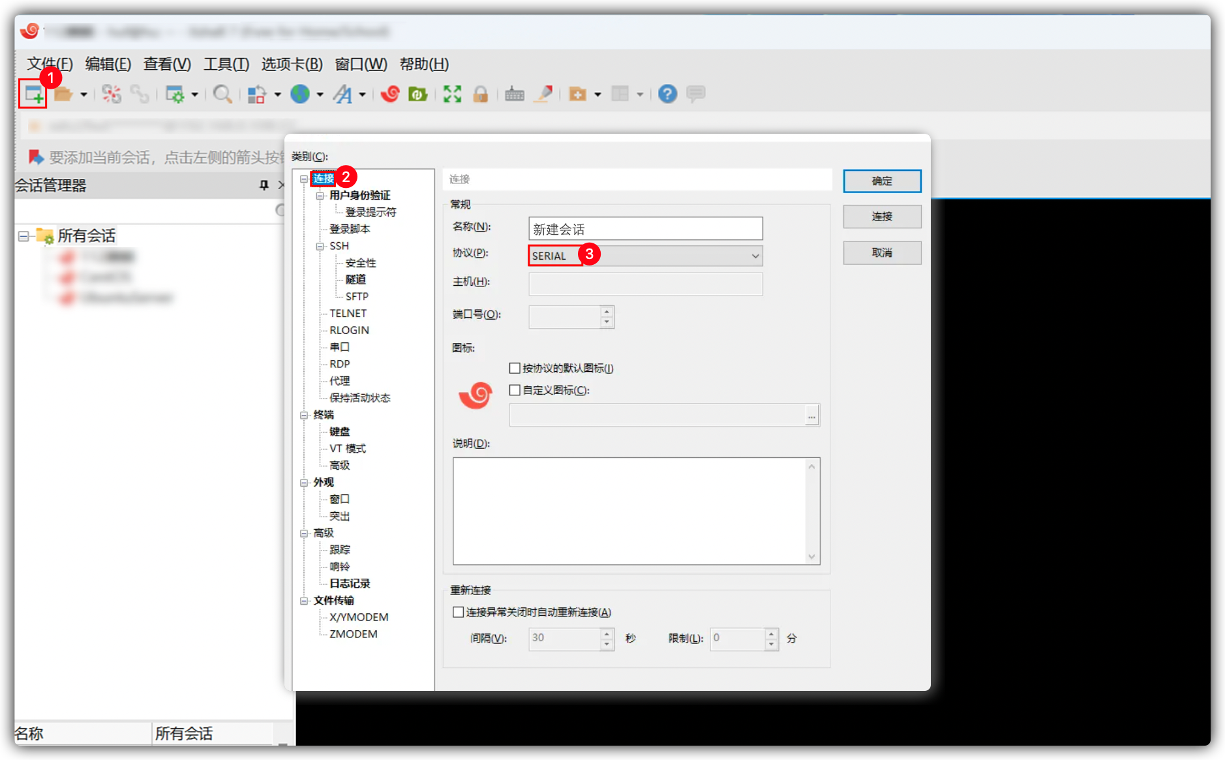Viewport: 1225px width, 760px height.
Task: Enable the 按协议的默认图标 checkbox
Action: coord(515,368)
